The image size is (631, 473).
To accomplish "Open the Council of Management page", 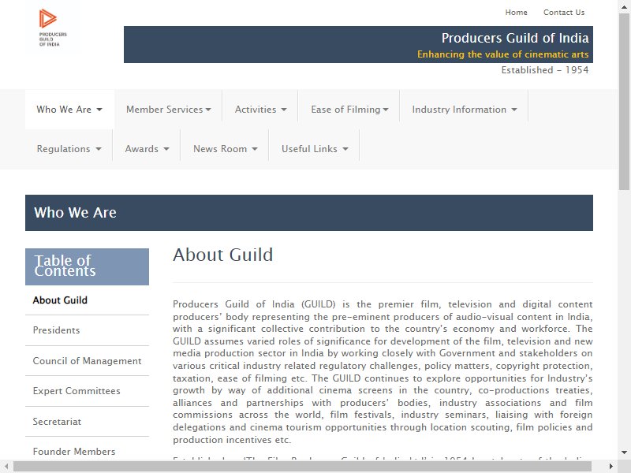I will [87, 361].
